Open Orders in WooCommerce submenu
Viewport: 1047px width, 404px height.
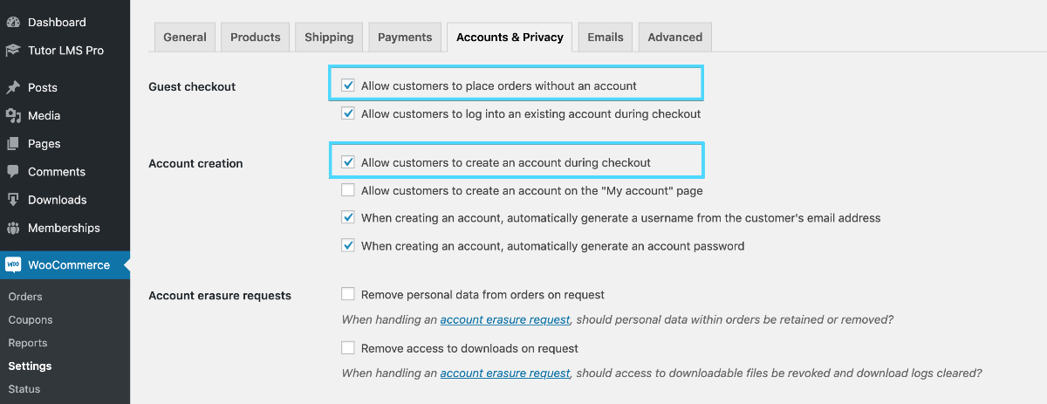(25, 297)
